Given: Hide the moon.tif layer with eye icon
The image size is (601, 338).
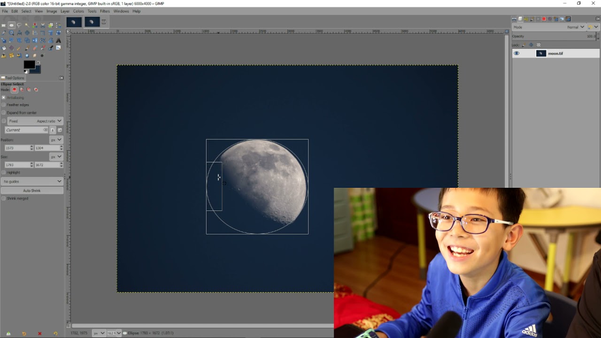Looking at the screenshot, I should tap(516, 53).
